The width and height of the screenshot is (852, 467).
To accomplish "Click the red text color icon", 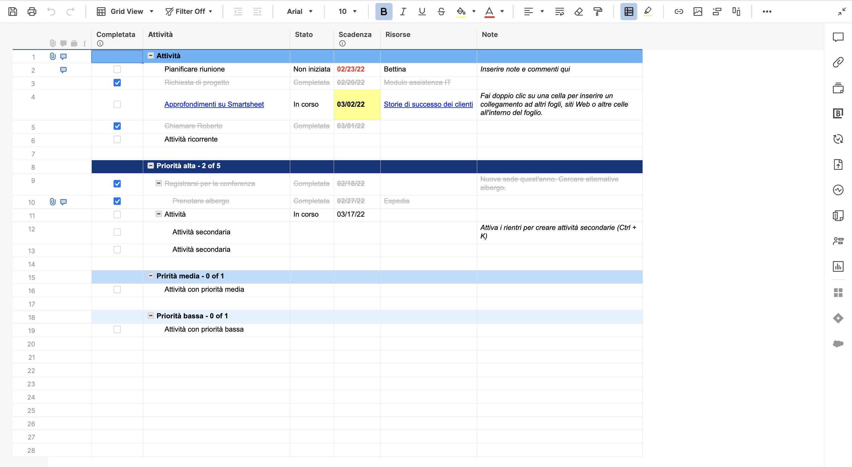I will pos(490,12).
